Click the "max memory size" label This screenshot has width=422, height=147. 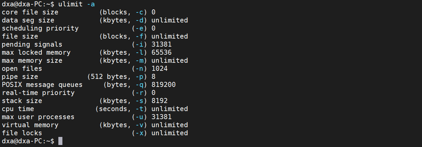coord(32,60)
